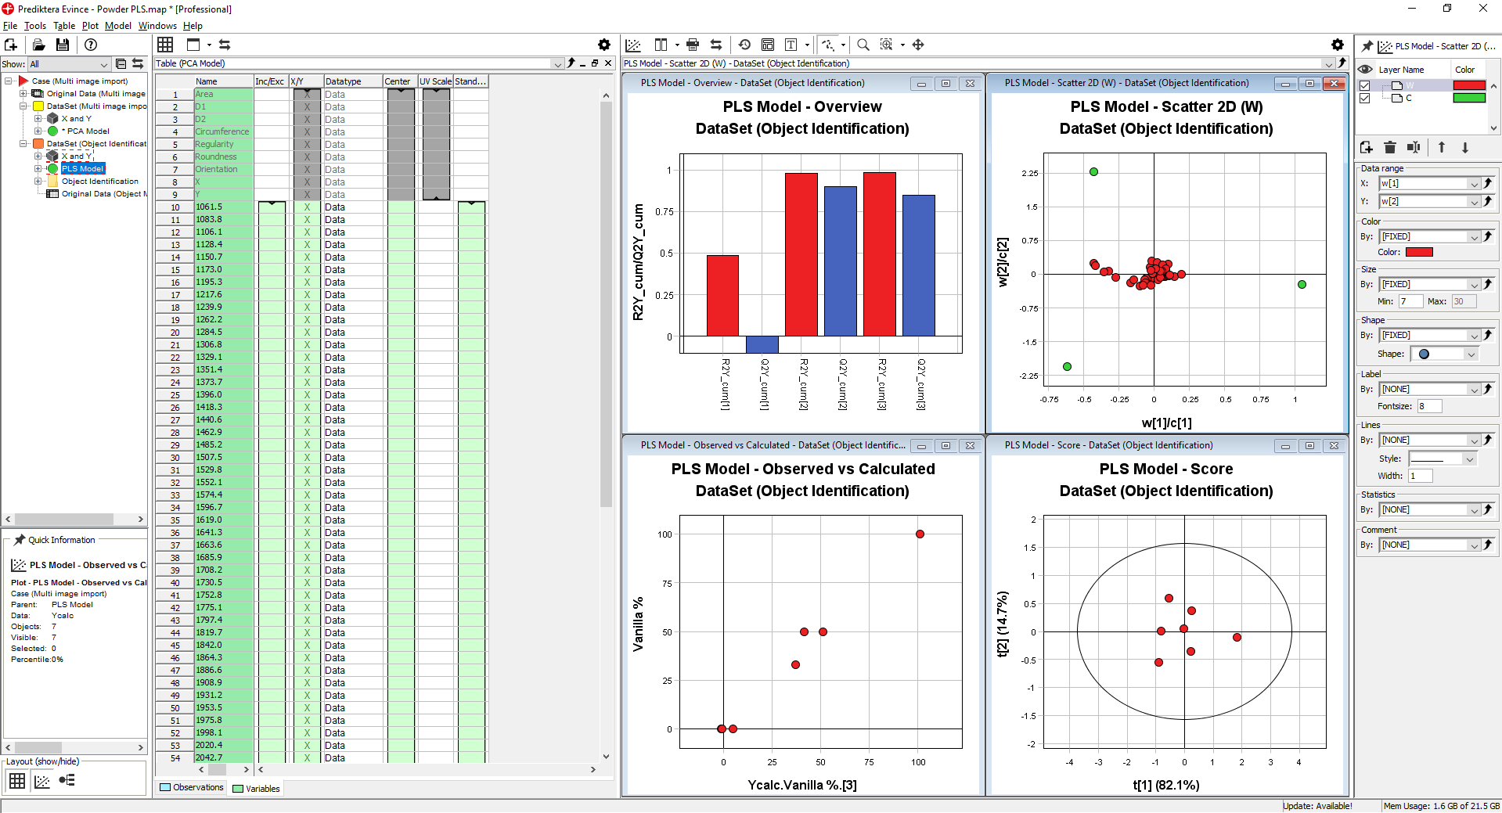Screen dimensions: 1502x813
Task: Click the save project icon
Action: [63, 45]
